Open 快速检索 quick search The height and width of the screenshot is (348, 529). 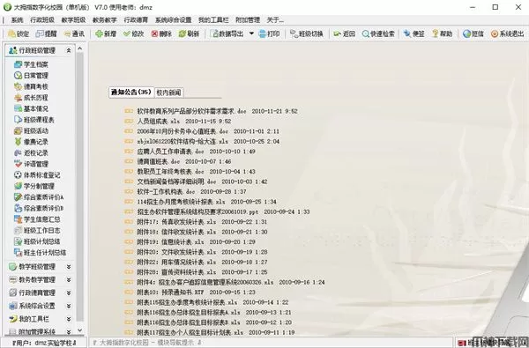[x=378, y=33]
